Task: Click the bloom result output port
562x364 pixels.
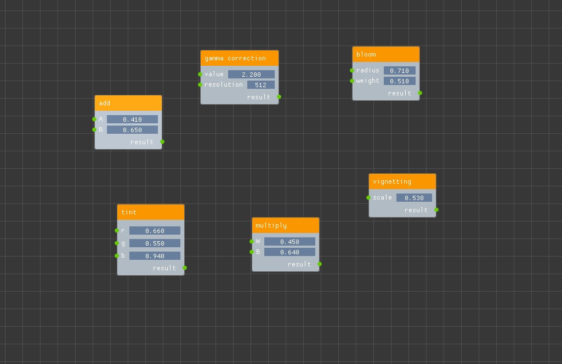Action: pyautogui.click(x=420, y=93)
